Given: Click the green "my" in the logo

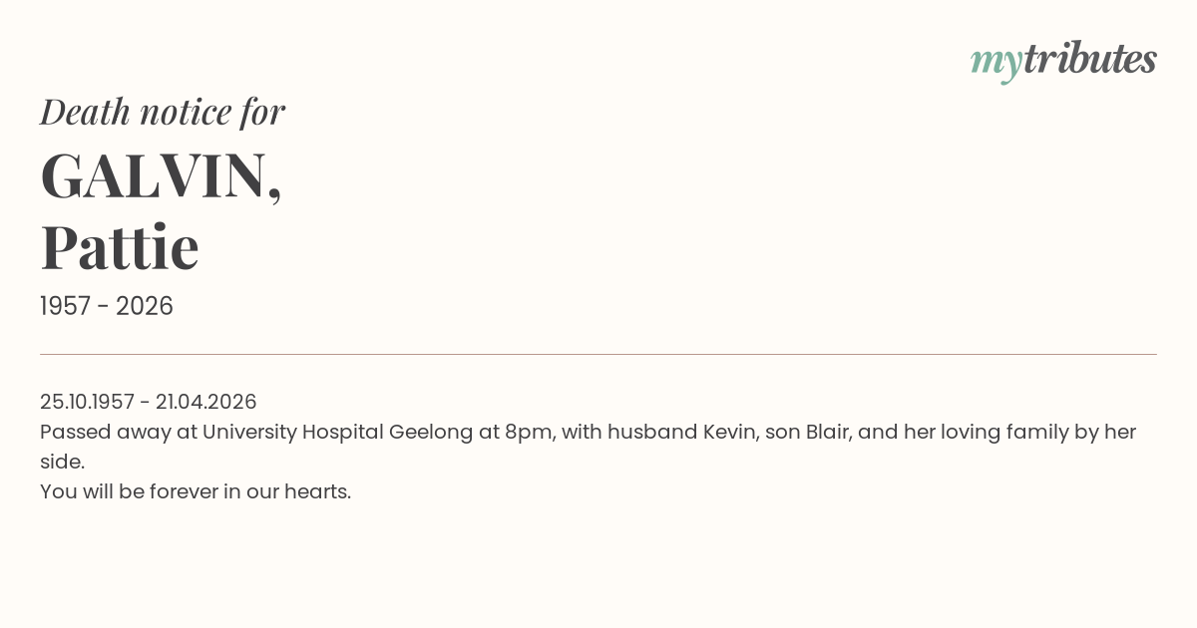Looking at the screenshot, I should (x=996, y=62).
